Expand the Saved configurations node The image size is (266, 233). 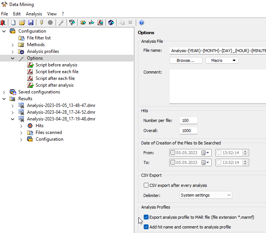4,92
